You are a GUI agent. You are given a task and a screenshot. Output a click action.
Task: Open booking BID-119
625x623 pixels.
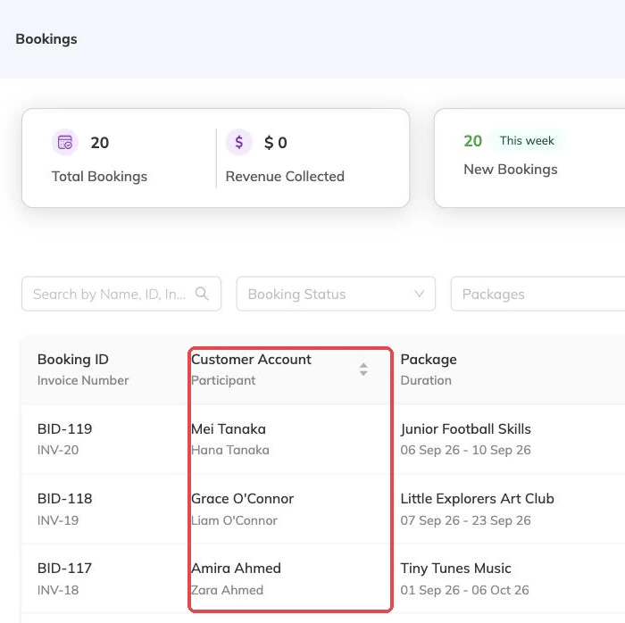(64, 429)
